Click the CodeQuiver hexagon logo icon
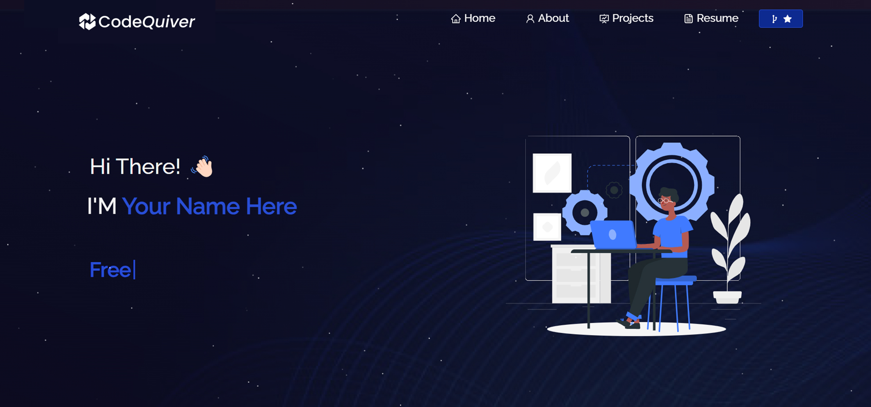 click(x=87, y=21)
